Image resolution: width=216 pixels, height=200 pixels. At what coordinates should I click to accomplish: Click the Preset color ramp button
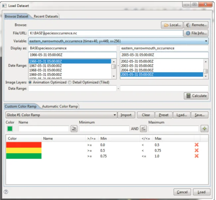164,115
